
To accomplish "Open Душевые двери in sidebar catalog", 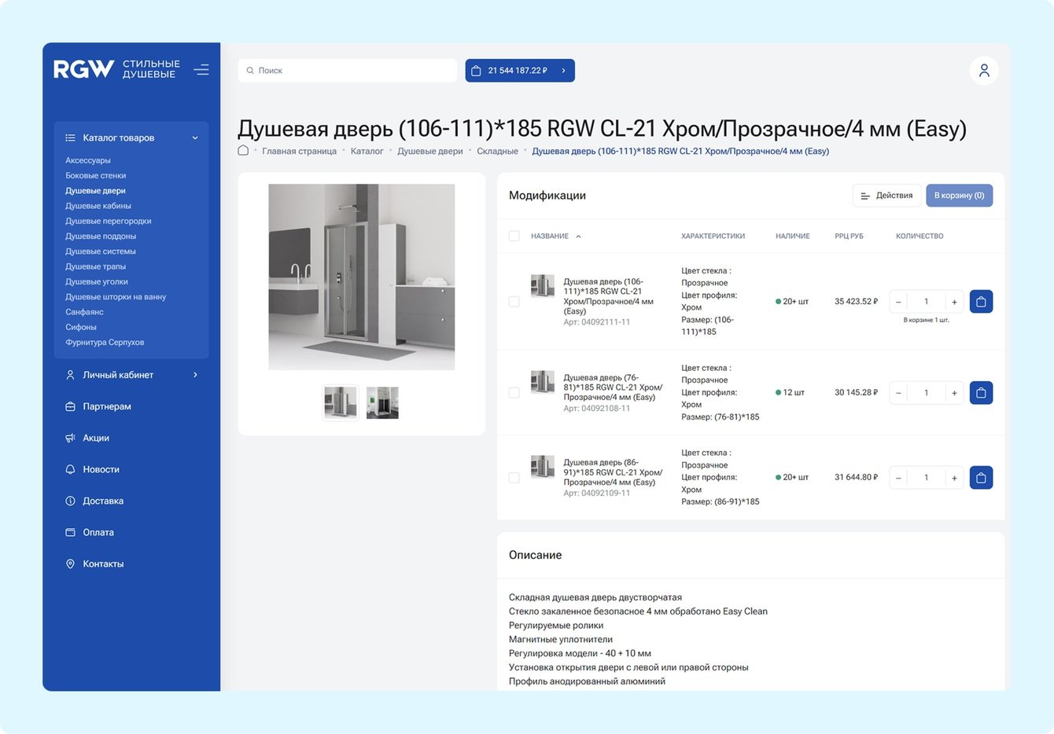I will coord(95,191).
